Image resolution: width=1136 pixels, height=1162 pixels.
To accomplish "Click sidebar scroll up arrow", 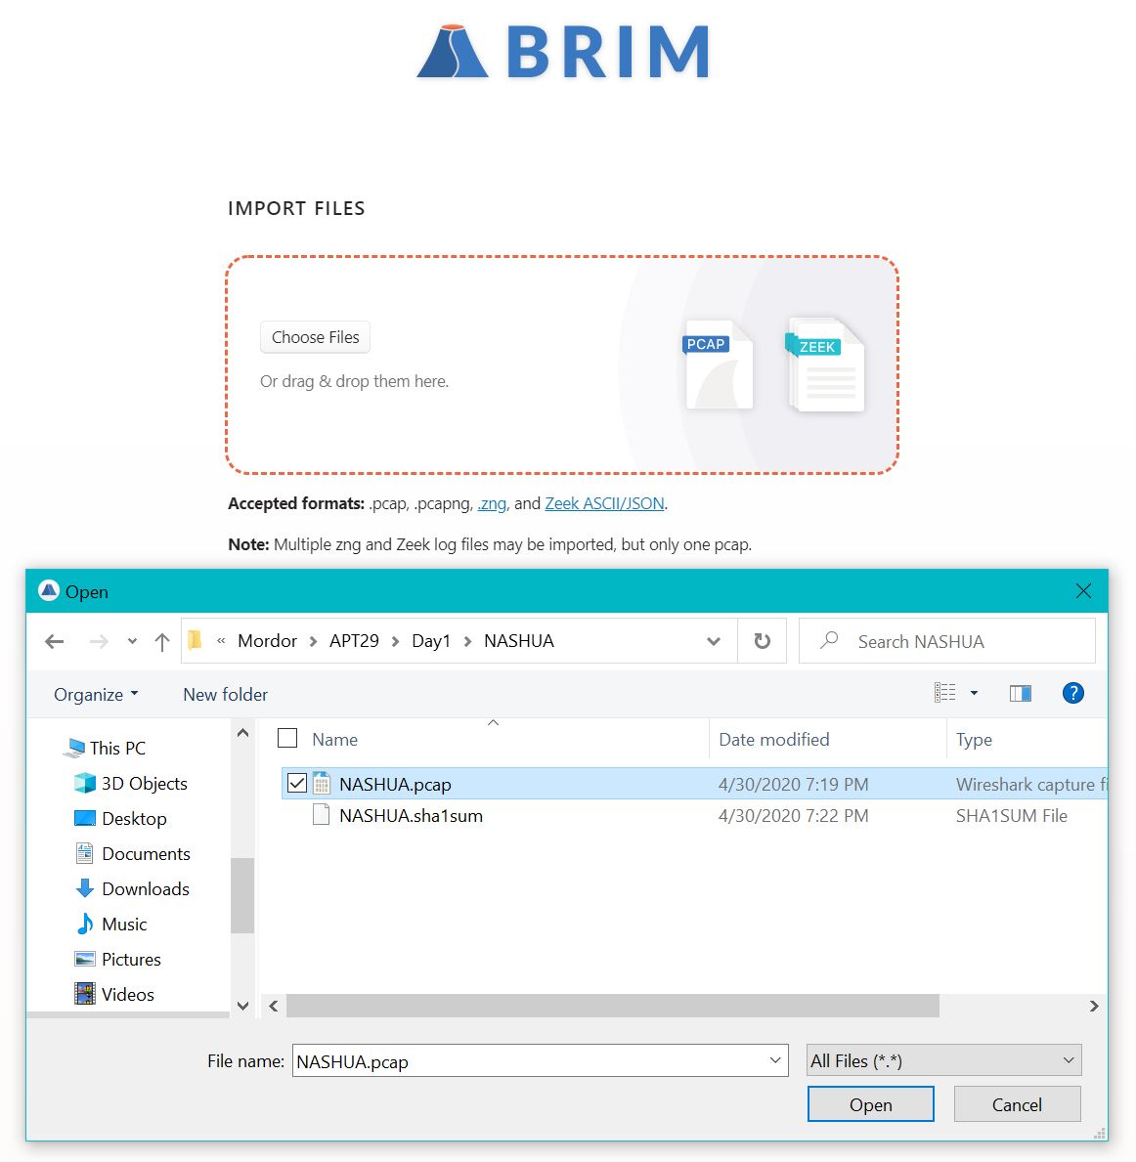I will (x=241, y=733).
